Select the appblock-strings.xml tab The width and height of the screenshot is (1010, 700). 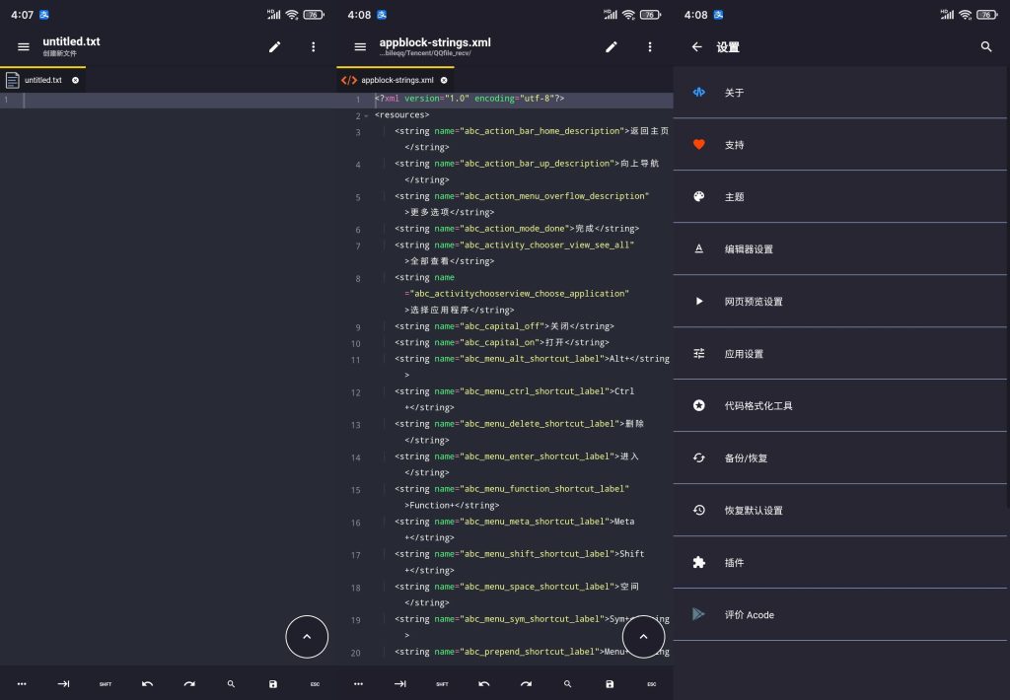point(393,80)
